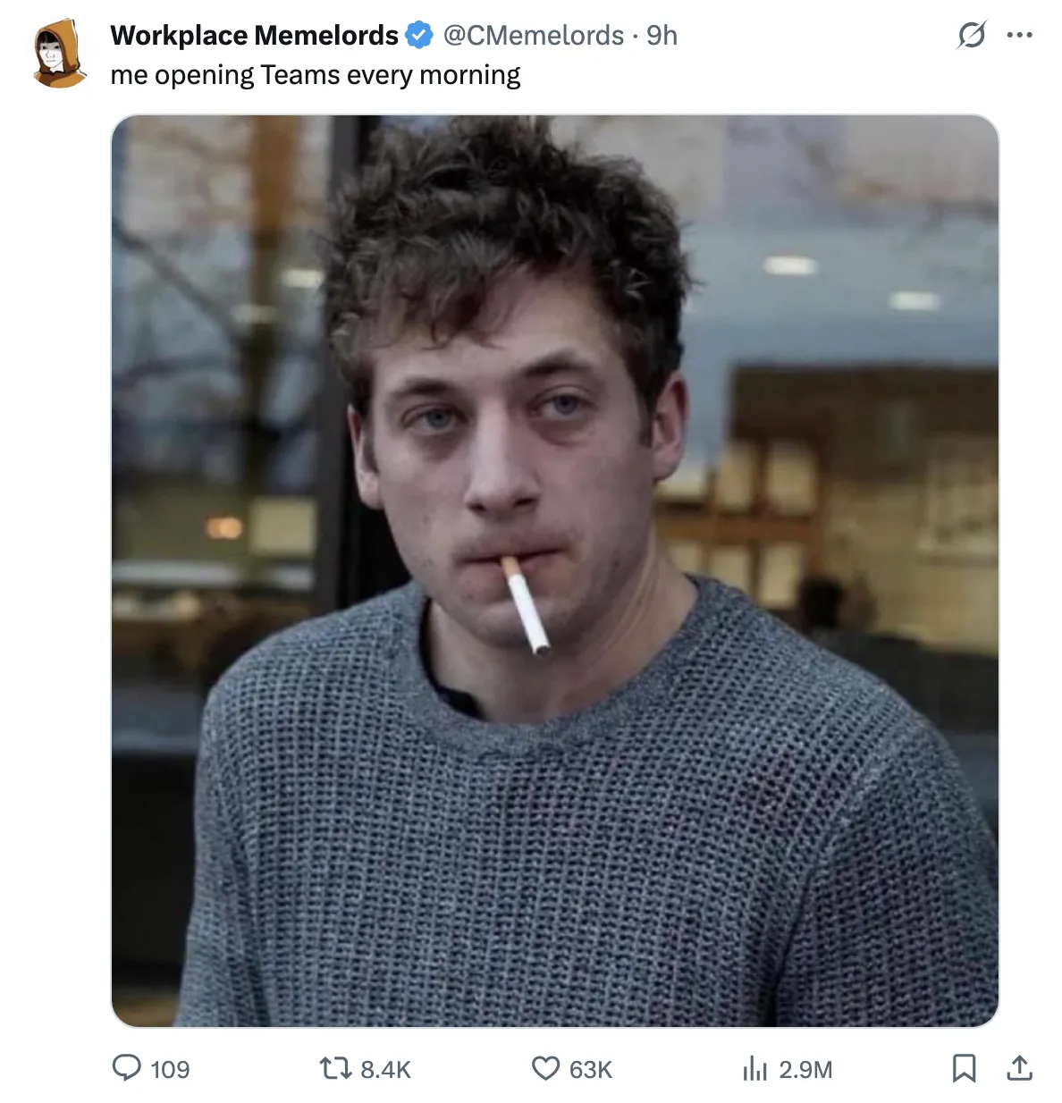1062x1103 pixels.
Task: Click the 63K likes count
Action: pyautogui.click(x=590, y=1069)
